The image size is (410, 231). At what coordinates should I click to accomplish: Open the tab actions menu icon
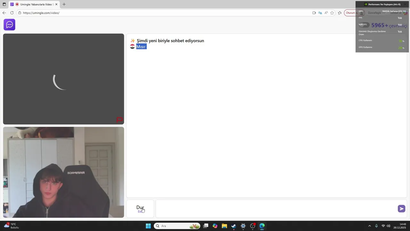4,4
